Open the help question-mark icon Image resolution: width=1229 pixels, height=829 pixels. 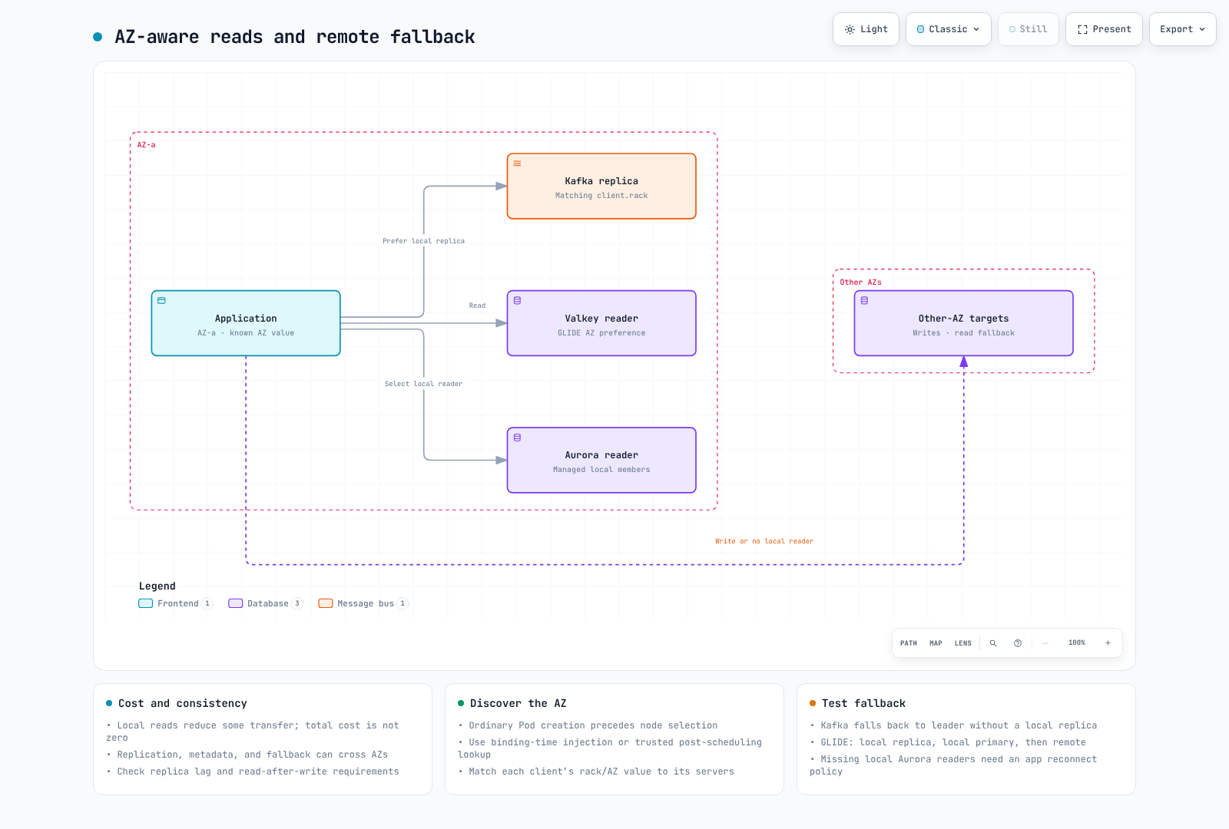pos(1018,643)
